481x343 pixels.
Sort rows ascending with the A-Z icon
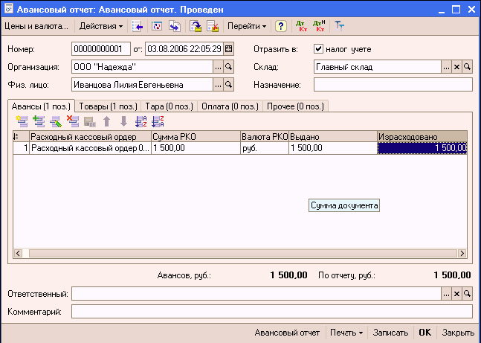coord(141,121)
